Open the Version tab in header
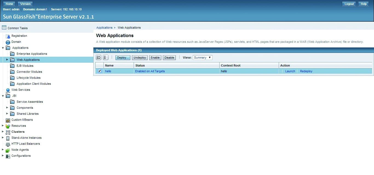 [x=25, y=4]
